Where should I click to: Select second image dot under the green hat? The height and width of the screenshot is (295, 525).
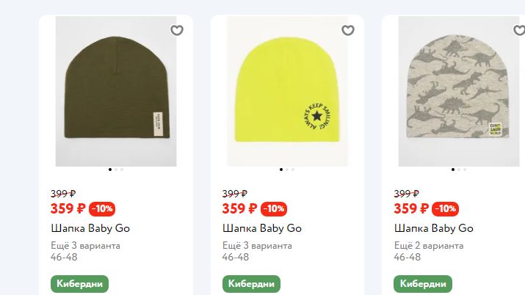[116, 170]
